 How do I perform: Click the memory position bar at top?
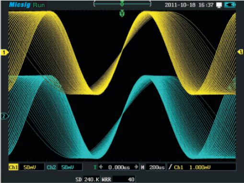[122, 3]
